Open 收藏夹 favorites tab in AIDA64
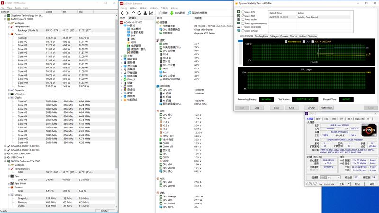This screenshot has width=379, height=213. 133,18
